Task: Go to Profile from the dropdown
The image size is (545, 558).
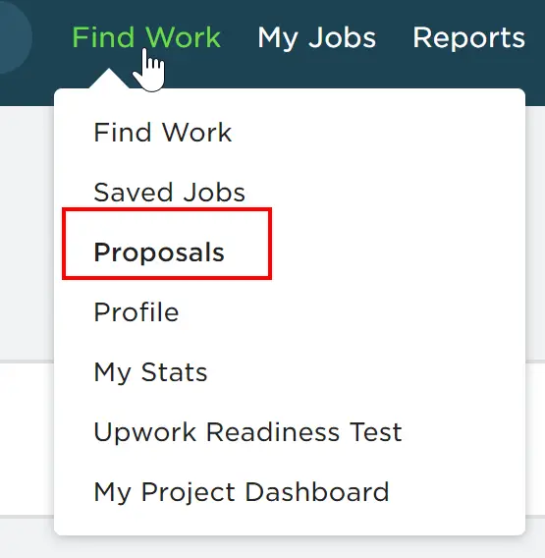Action: [x=136, y=312]
